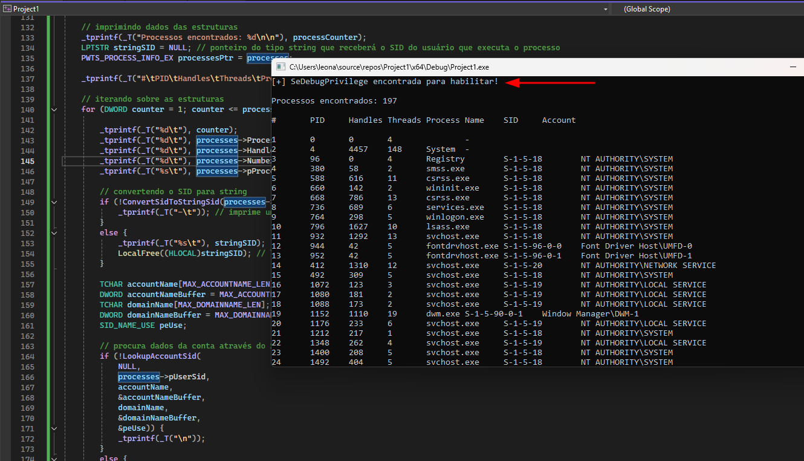Click 'Processos encontrados: 197' console line
The height and width of the screenshot is (461, 804).
coord(334,100)
